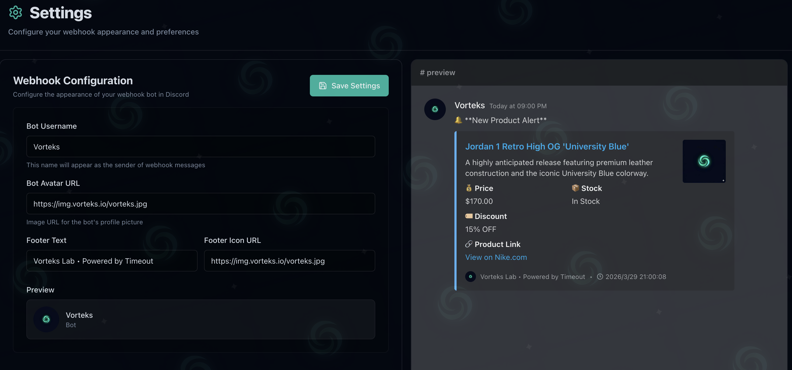
Task: Click the link chain Product Link emoji
Action: [x=469, y=244]
